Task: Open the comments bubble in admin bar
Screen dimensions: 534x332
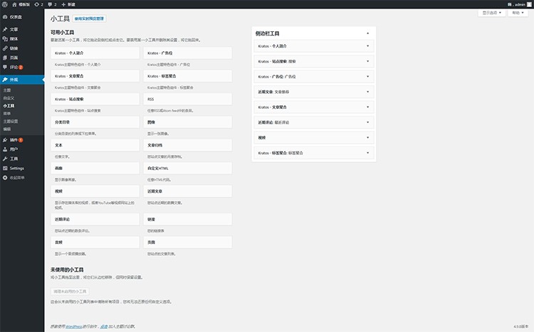Action: pyautogui.click(x=50, y=4)
